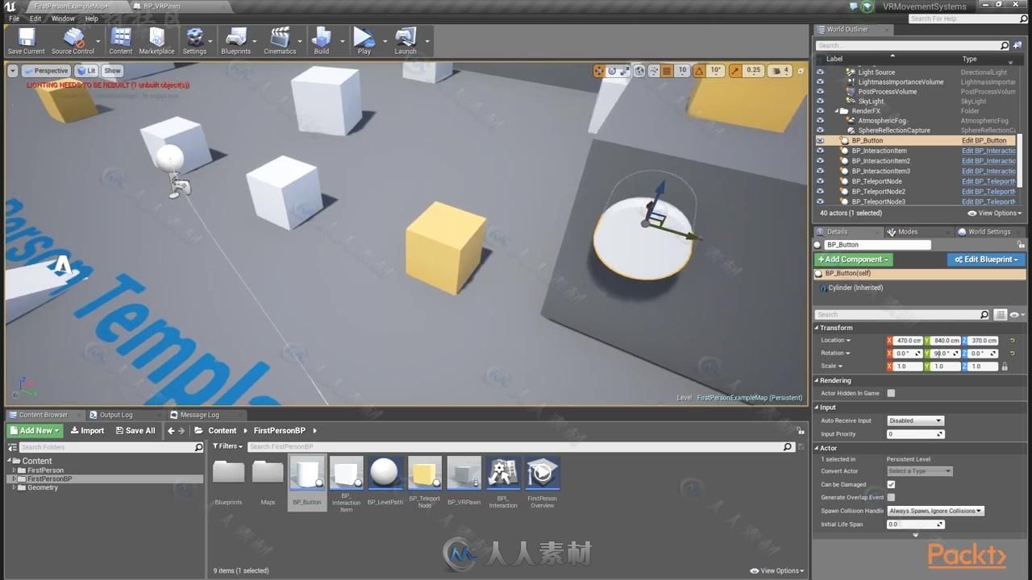Open the Perspective view mode dropdown
Image resolution: width=1032 pixels, height=580 pixels.
tap(46, 71)
